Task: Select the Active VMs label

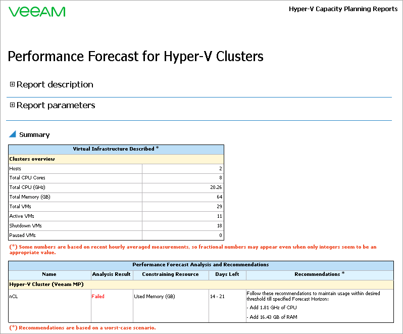Action: point(22,216)
